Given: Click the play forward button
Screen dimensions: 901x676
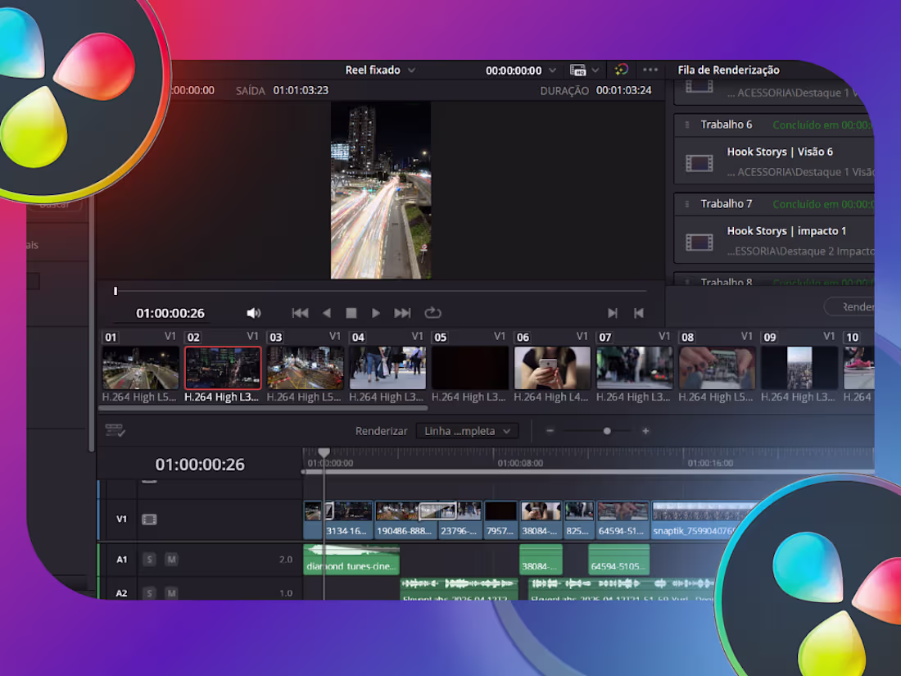Looking at the screenshot, I should coord(375,313).
